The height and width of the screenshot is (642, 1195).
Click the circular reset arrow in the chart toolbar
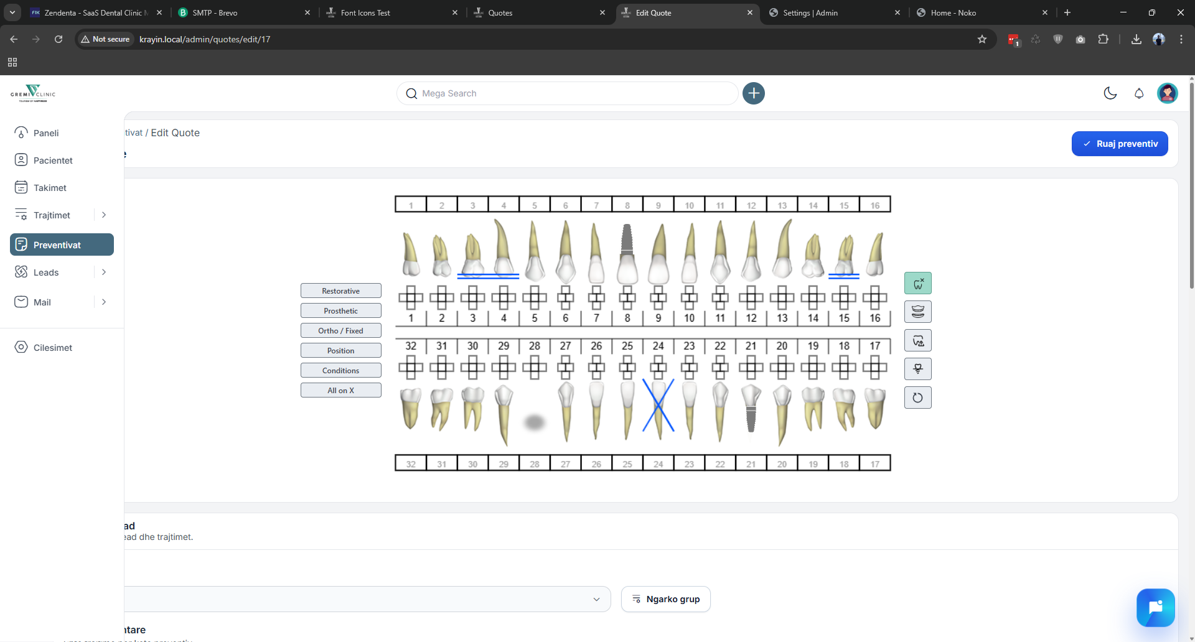(917, 398)
